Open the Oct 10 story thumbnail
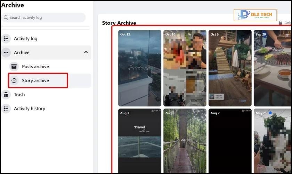The height and width of the screenshot is (174, 292). pyautogui.click(x=185, y=68)
